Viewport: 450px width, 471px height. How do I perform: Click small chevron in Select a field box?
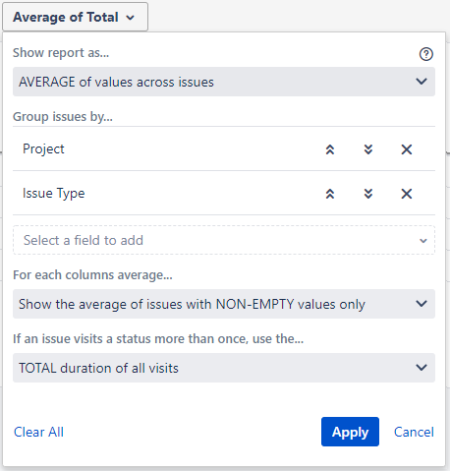(423, 241)
